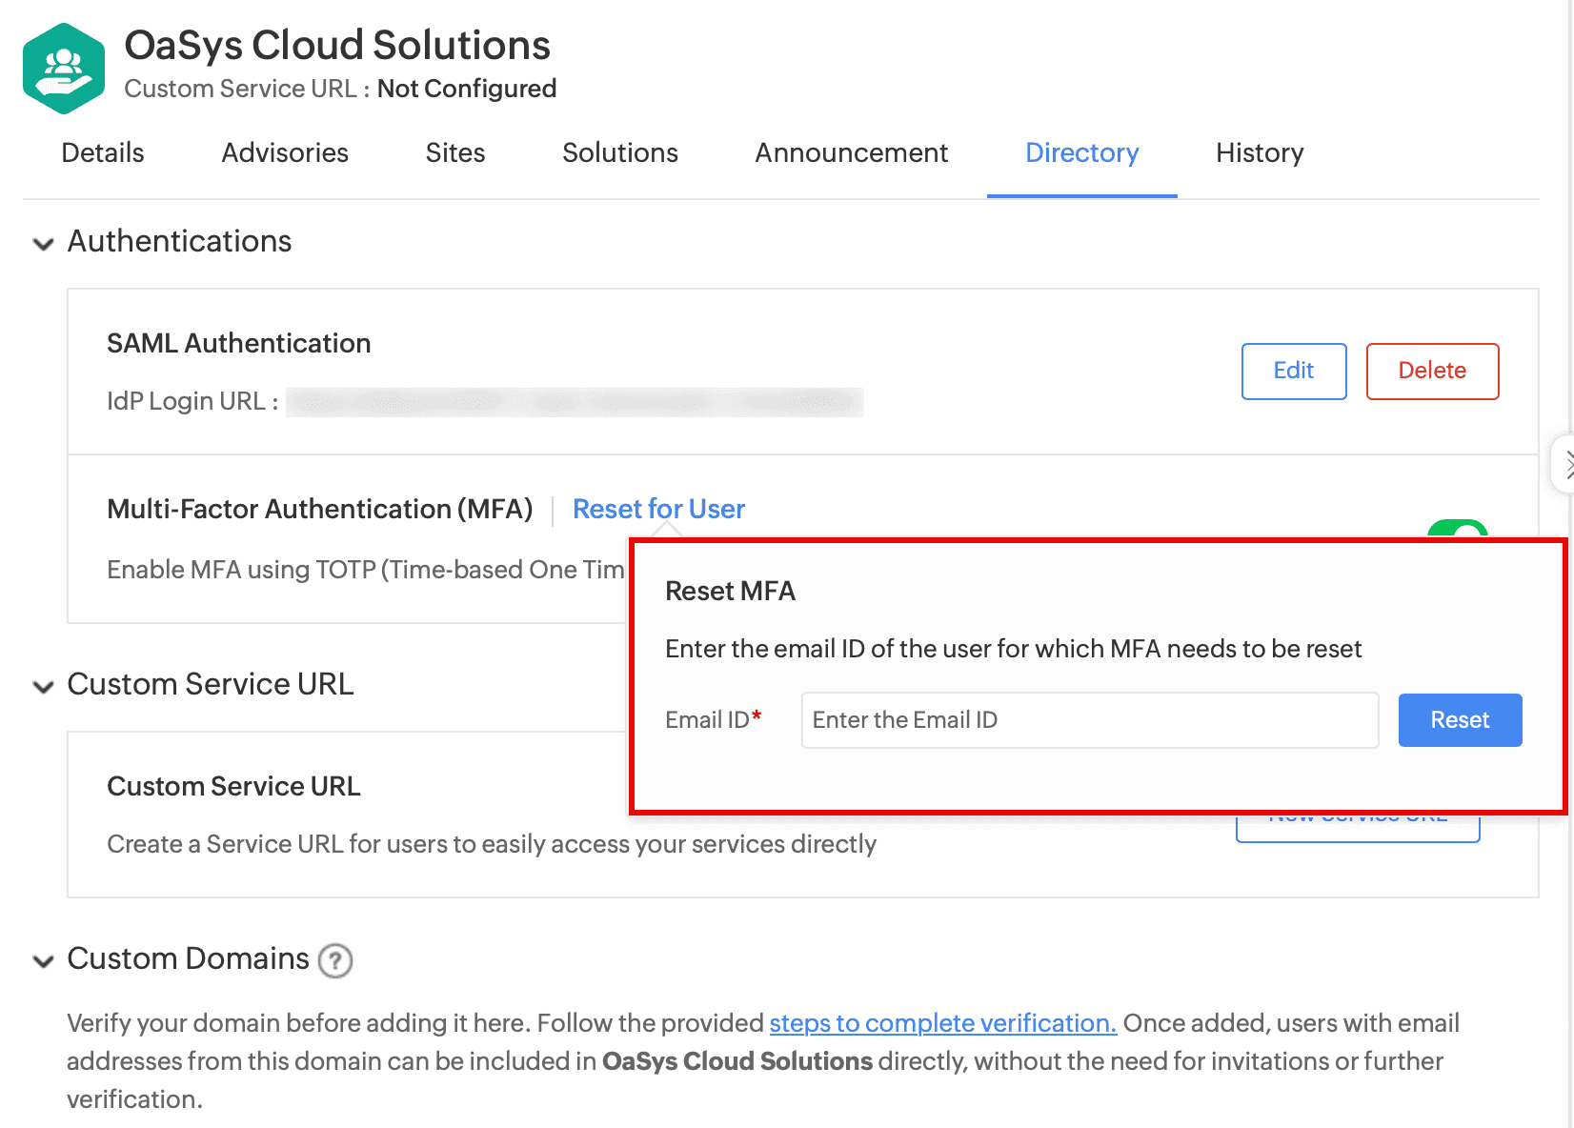Screen dimensions: 1574x1128
Task: Collapse the Custom Domains section
Action: click(43, 961)
